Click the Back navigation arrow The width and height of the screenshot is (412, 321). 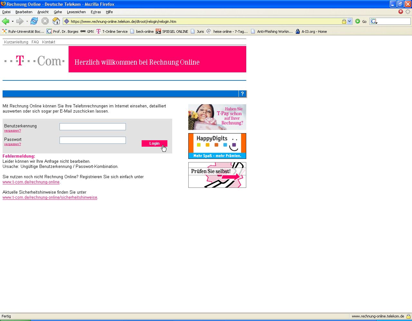tap(5, 21)
